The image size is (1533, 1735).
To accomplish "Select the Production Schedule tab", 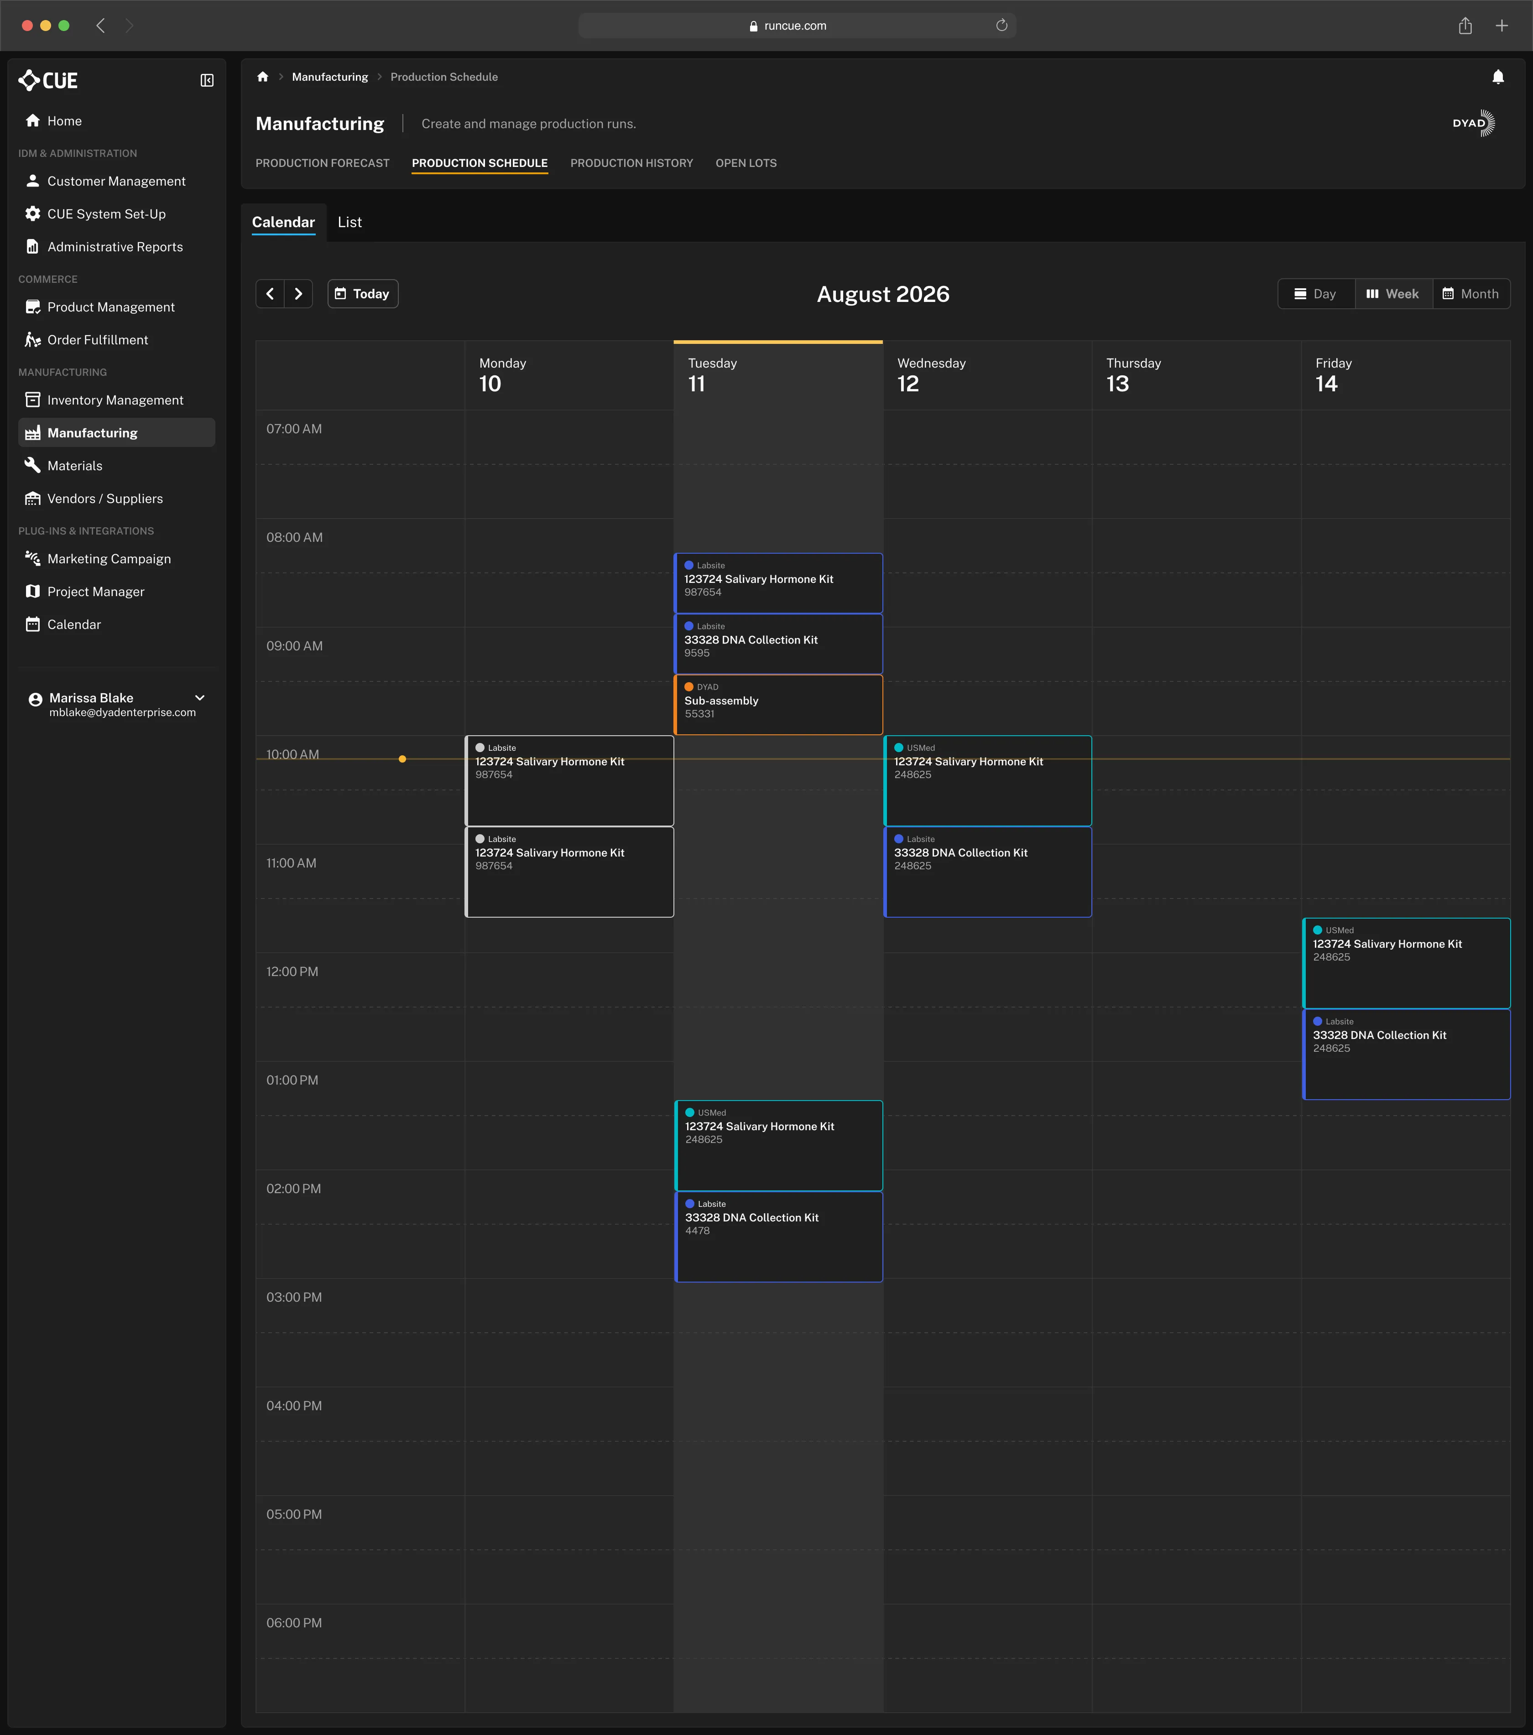I will (x=480, y=163).
